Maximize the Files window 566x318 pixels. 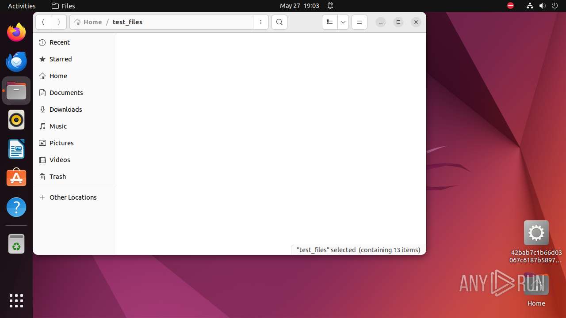pos(398,22)
